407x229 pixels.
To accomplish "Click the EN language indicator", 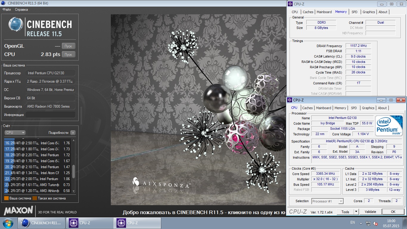I will pos(352,222).
